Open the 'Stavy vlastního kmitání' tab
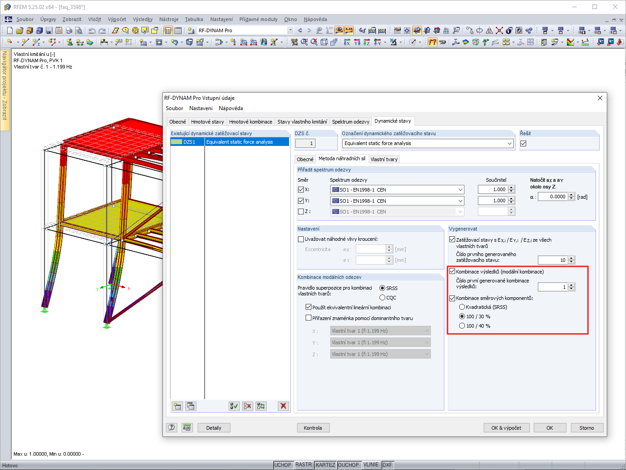The height and width of the screenshot is (470, 626). [x=302, y=122]
